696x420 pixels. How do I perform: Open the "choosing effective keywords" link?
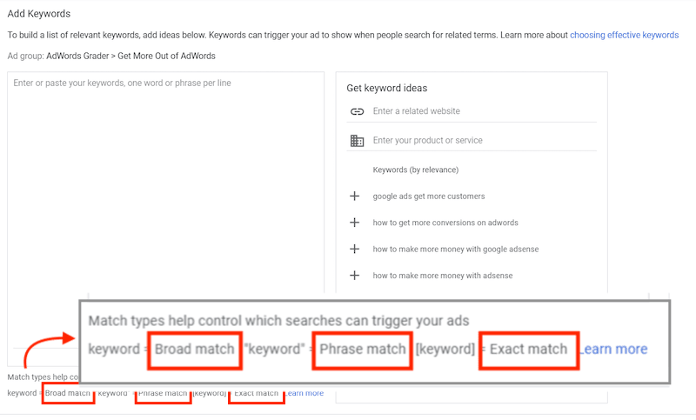[x=624, y=35]
